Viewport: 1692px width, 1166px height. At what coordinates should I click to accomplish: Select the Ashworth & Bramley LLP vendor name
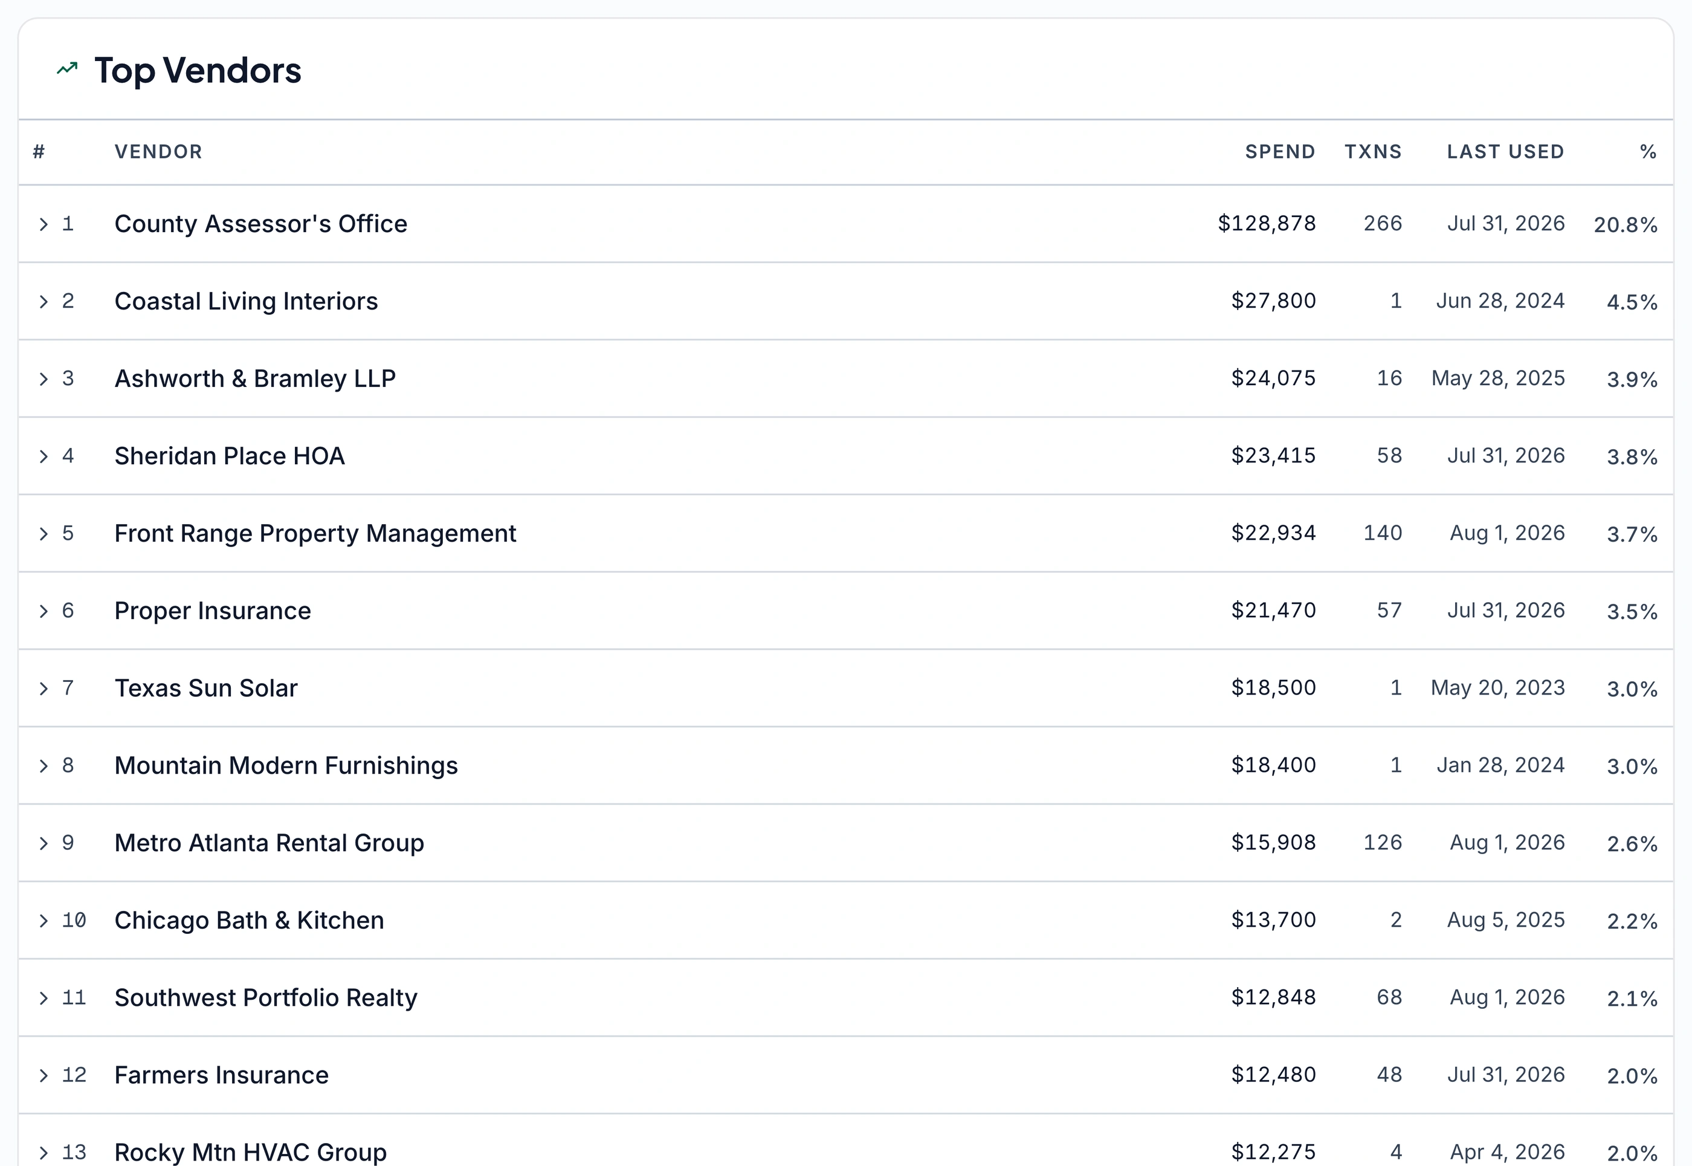[x=255, y=378]
